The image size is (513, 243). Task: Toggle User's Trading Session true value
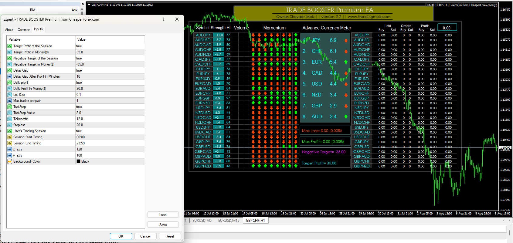coord(110,131)
